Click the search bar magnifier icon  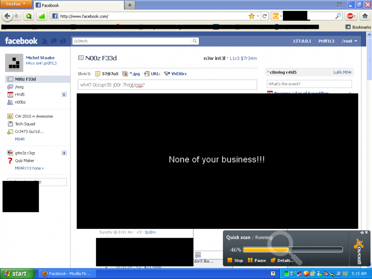tap(338, 16)
